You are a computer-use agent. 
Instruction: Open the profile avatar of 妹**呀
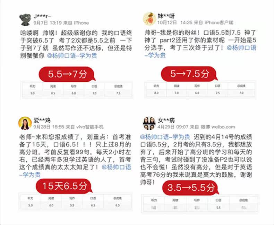click(x=149, y=19)
